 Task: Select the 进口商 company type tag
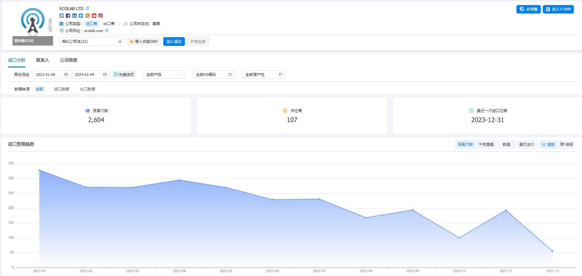92,24
